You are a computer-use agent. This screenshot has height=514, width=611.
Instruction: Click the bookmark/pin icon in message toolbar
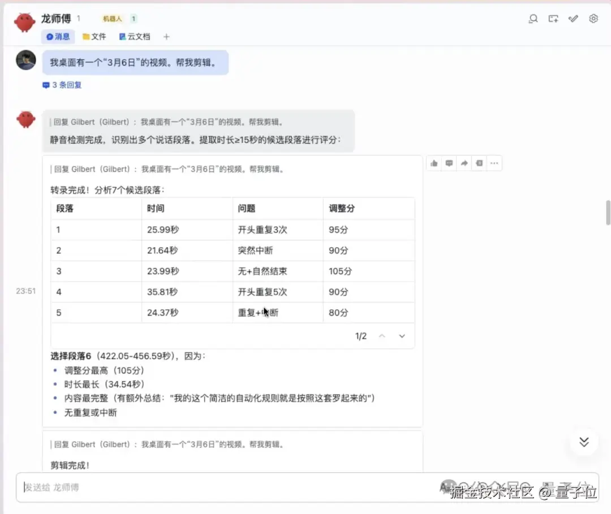point(479,163)
